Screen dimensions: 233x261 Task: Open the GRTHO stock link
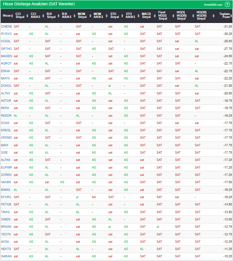click(x=6, y=49)
